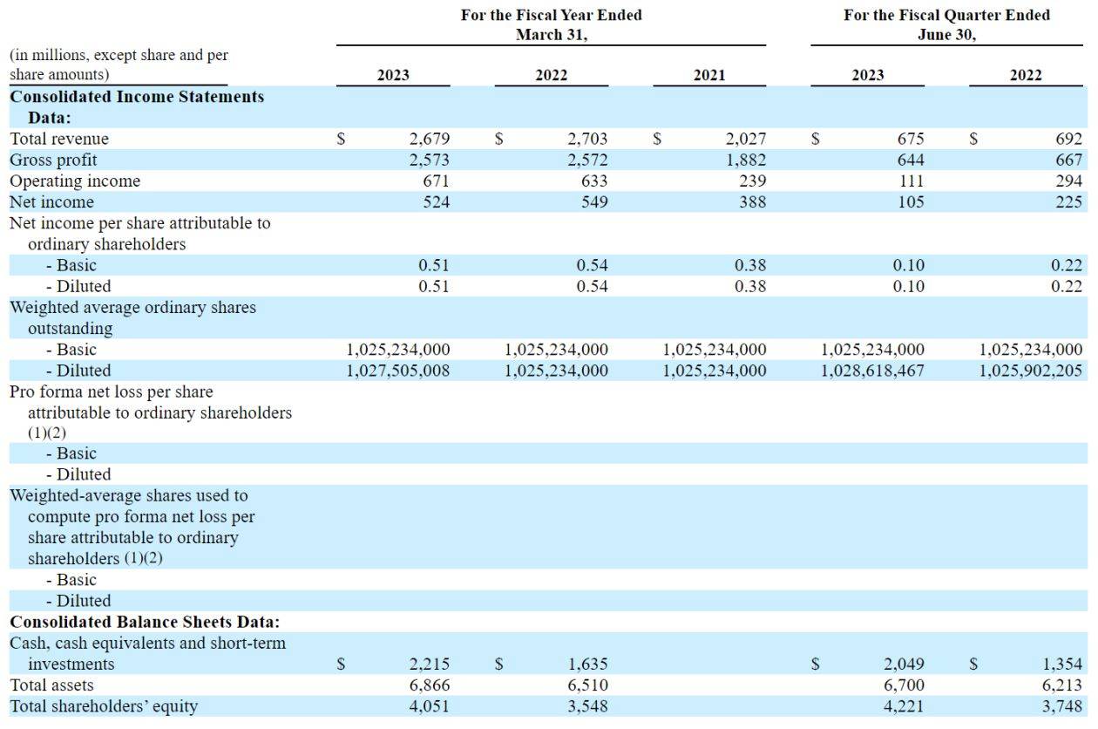Click the 4,221 shareholders' equity value

pos(904,706)
